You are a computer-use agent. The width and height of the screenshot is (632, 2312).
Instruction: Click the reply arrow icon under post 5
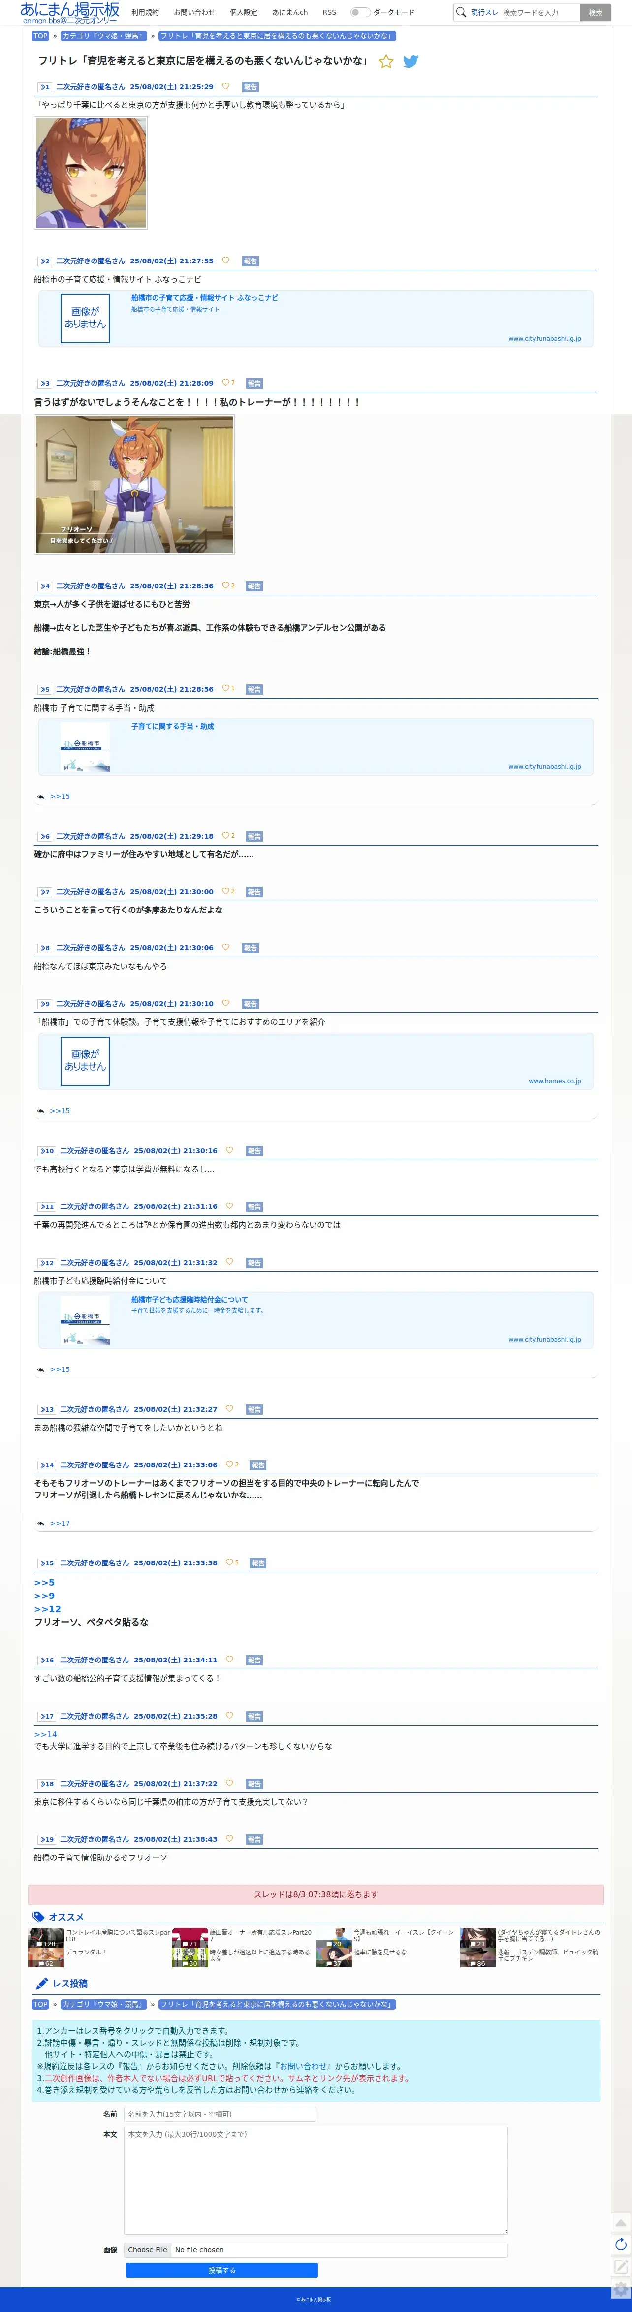40,796
